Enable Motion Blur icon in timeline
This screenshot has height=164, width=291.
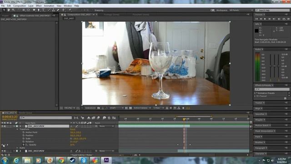coord(98,118)
